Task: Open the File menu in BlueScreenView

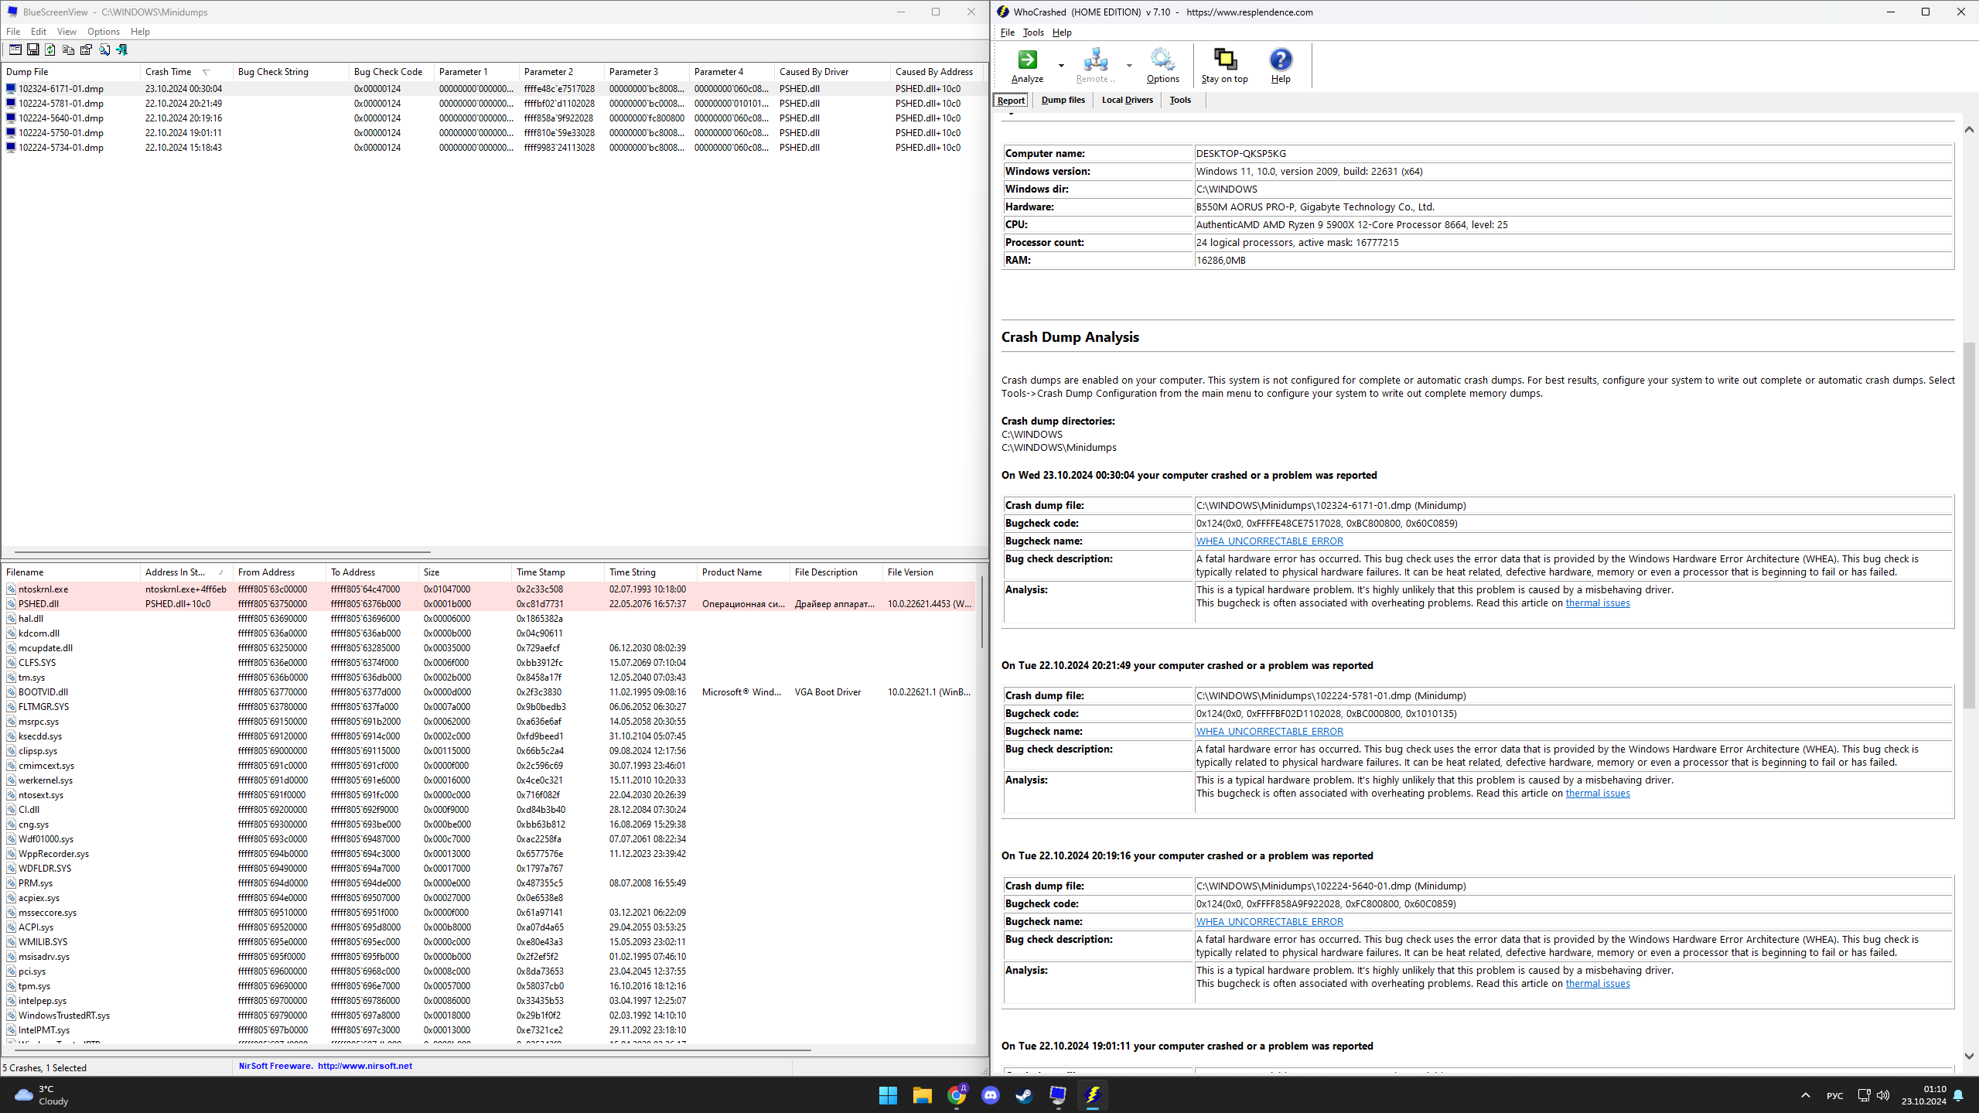Action: [x=13, y=32]
